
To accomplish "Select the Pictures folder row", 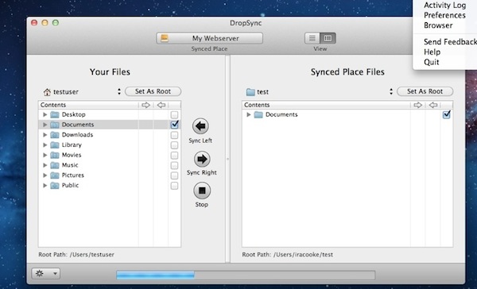I will [110, 175].
